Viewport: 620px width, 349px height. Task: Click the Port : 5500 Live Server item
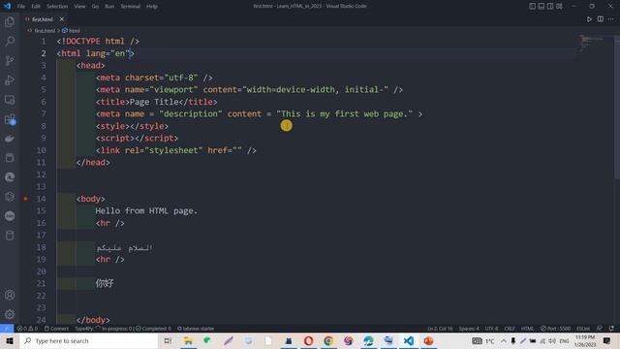click(555, 329)
